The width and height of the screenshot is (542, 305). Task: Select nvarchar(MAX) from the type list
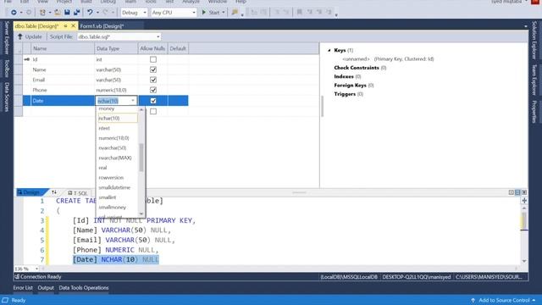click(115, 158)
